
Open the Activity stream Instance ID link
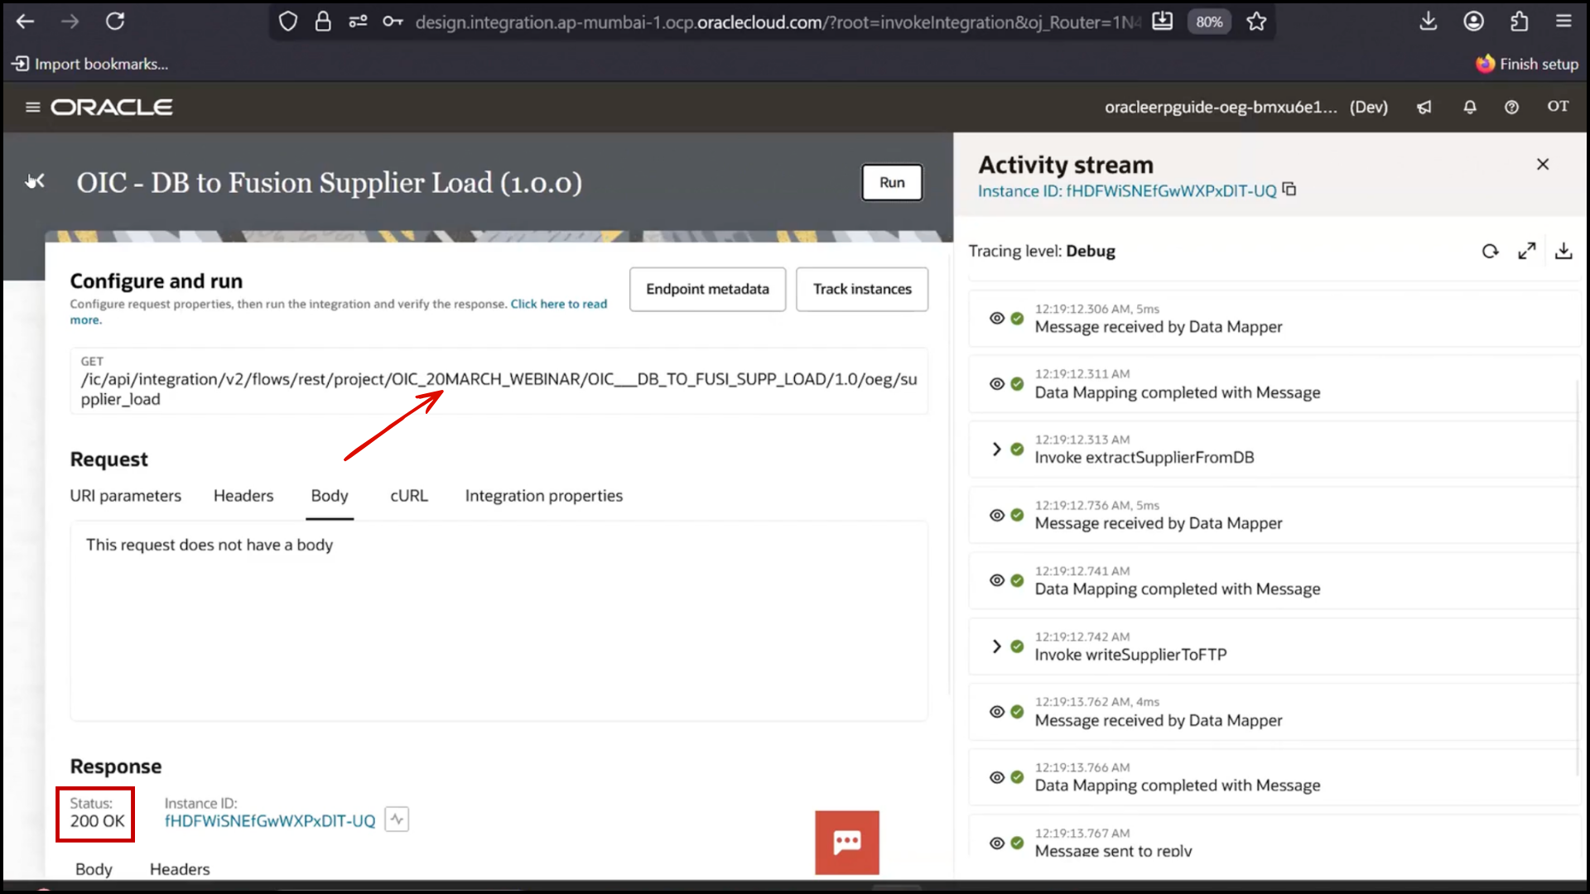[x=1127, y=191]
